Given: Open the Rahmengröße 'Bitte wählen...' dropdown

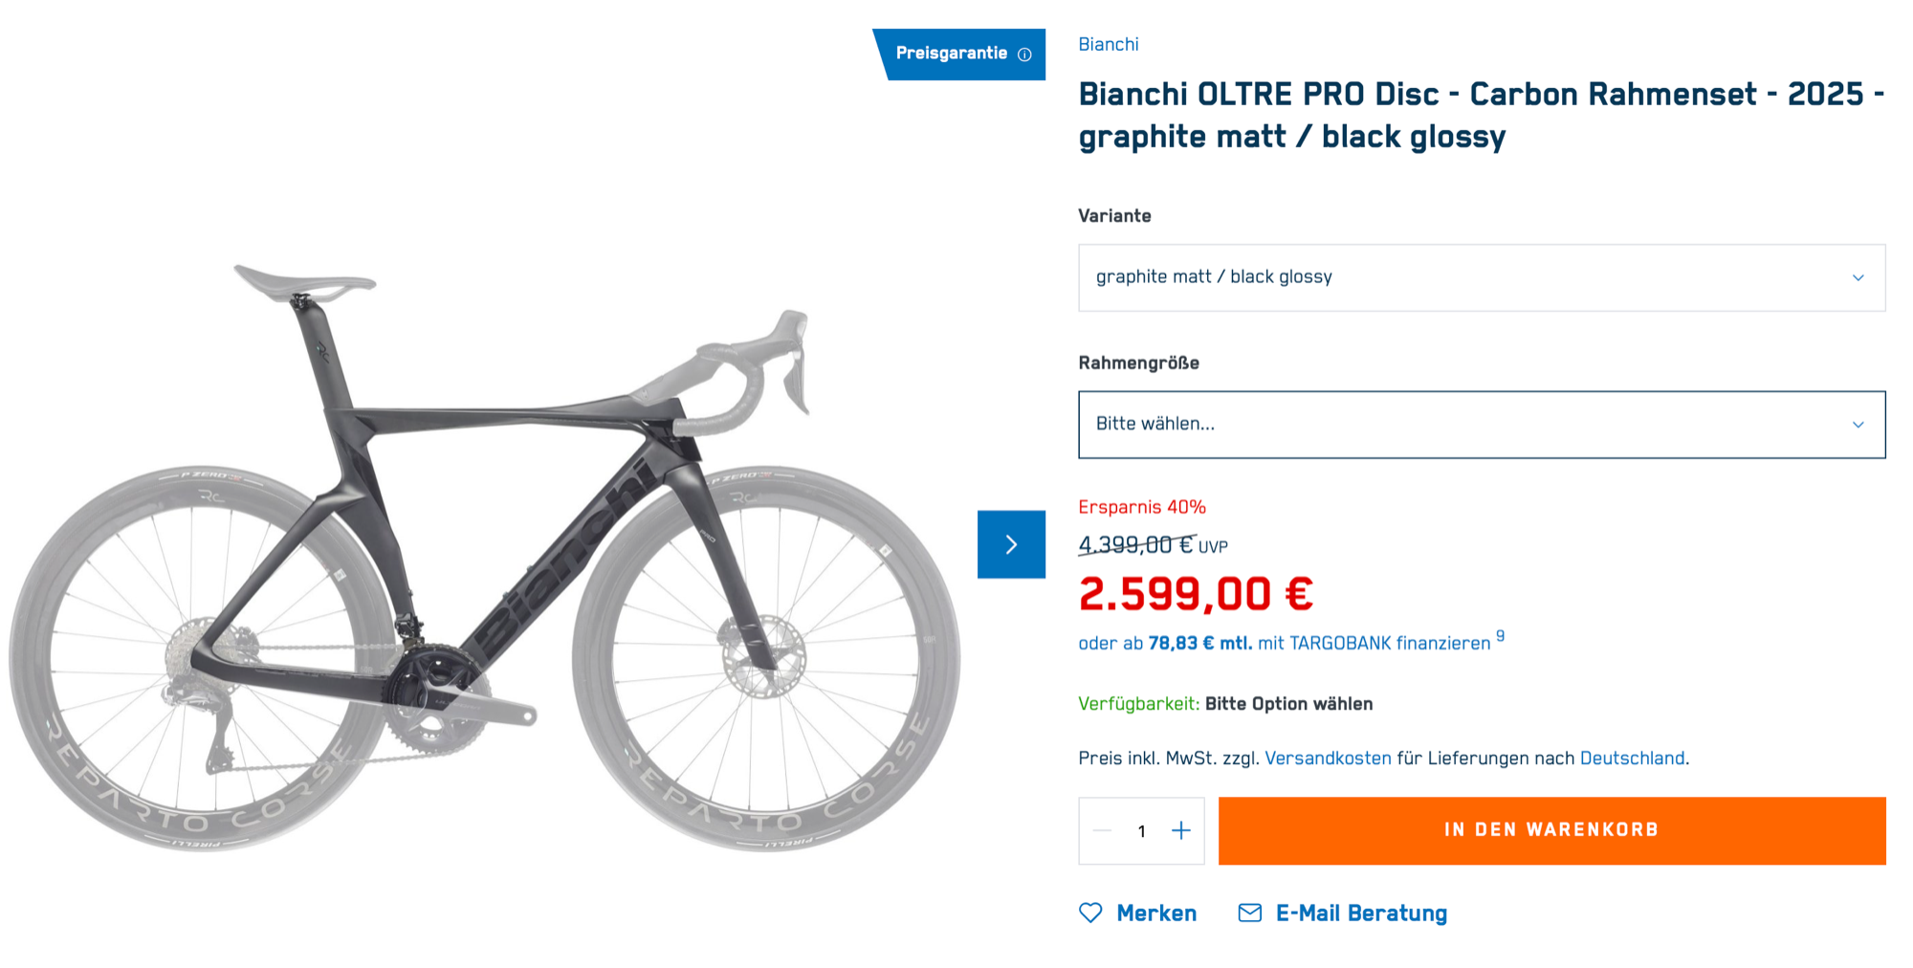Looking at the screenshot, I should coord(1481,424).
